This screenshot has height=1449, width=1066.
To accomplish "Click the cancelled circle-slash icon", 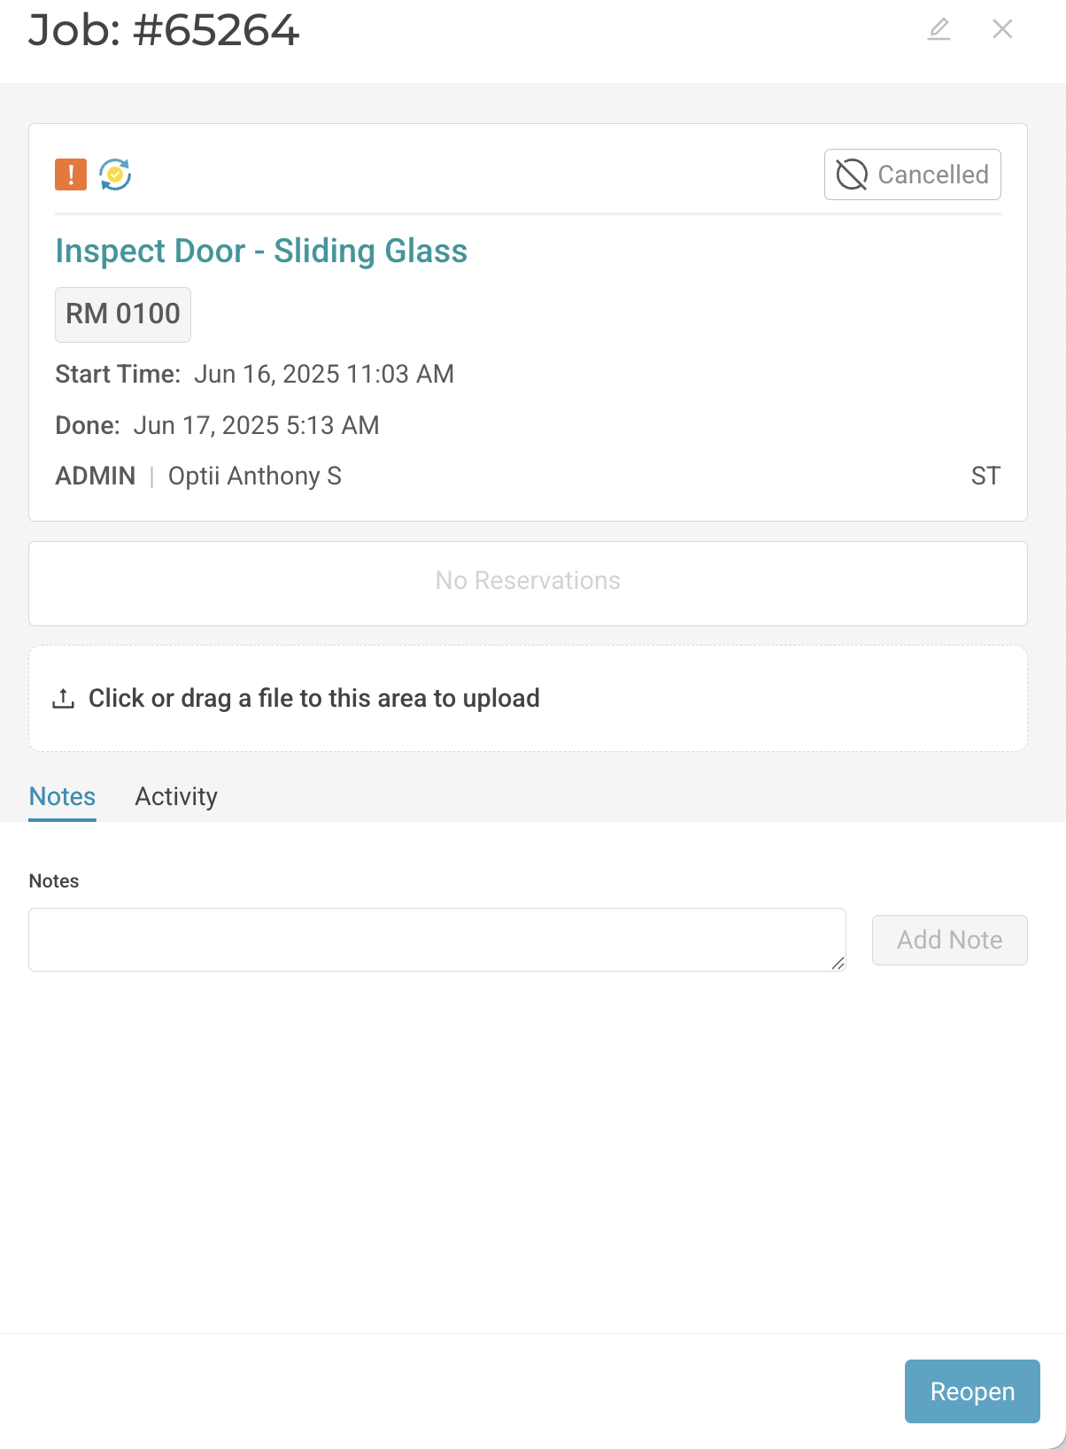I will click(x=852, y=174).
